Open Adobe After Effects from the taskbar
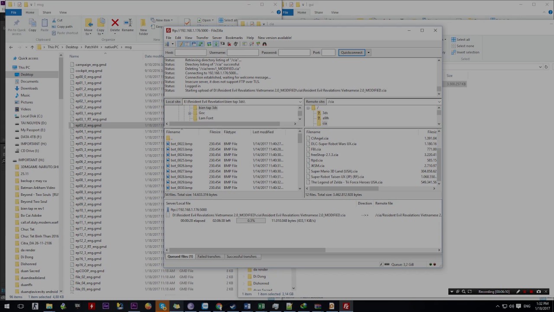554x312 pixels. click(x=106, y=306)
